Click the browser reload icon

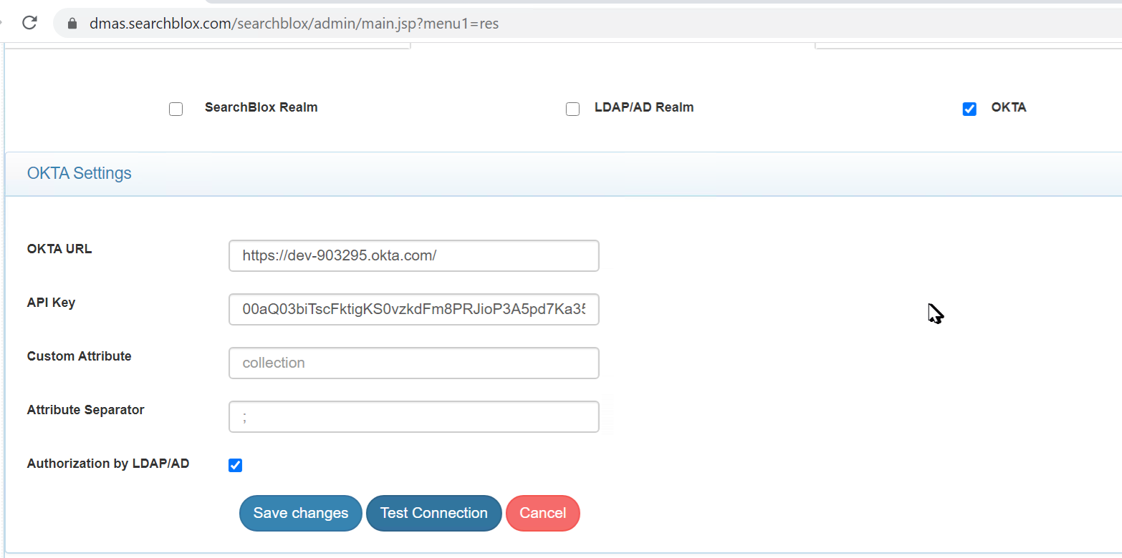click(29, 23)
